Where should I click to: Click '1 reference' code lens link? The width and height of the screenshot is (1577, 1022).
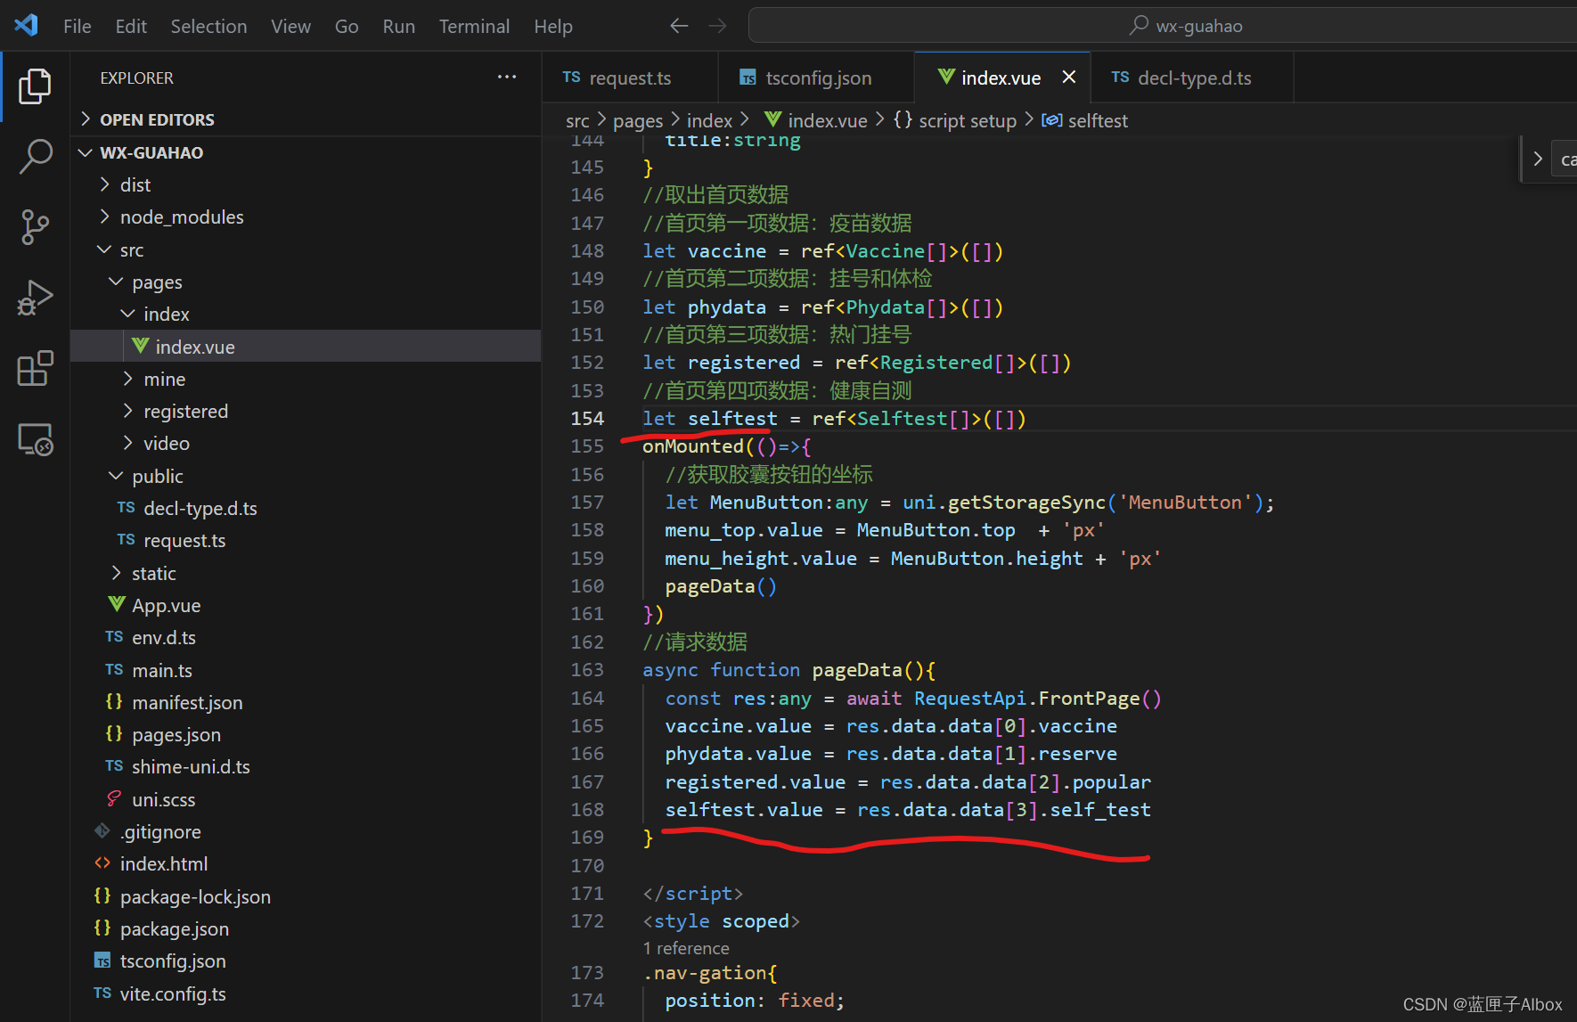point(686,948)
